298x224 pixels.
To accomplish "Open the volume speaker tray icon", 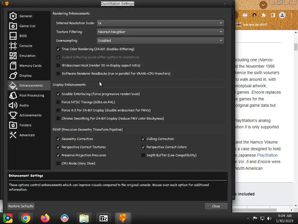I will (x=269, y=218).
